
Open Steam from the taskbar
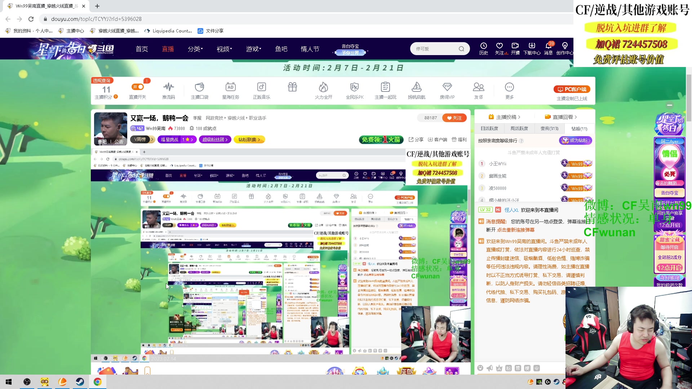[x=80, y=382]
